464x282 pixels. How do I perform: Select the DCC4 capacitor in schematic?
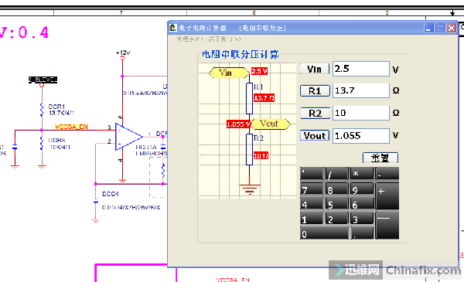(96, 202)
